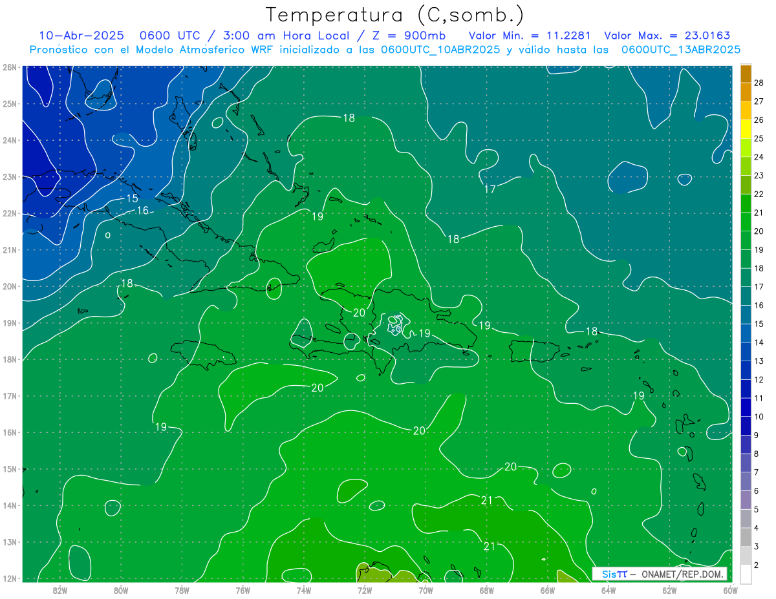Click the latitude label "12N"
The width and height of the screenshot is (776, 599).
9,578
